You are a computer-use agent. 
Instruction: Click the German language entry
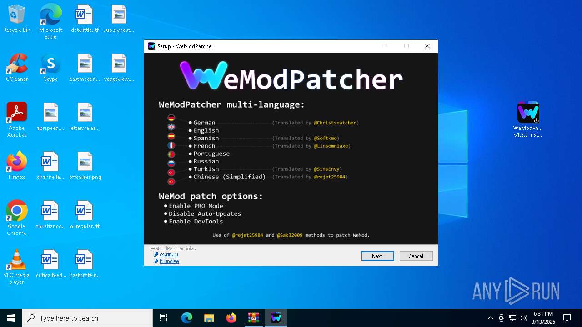click(204, 123)
